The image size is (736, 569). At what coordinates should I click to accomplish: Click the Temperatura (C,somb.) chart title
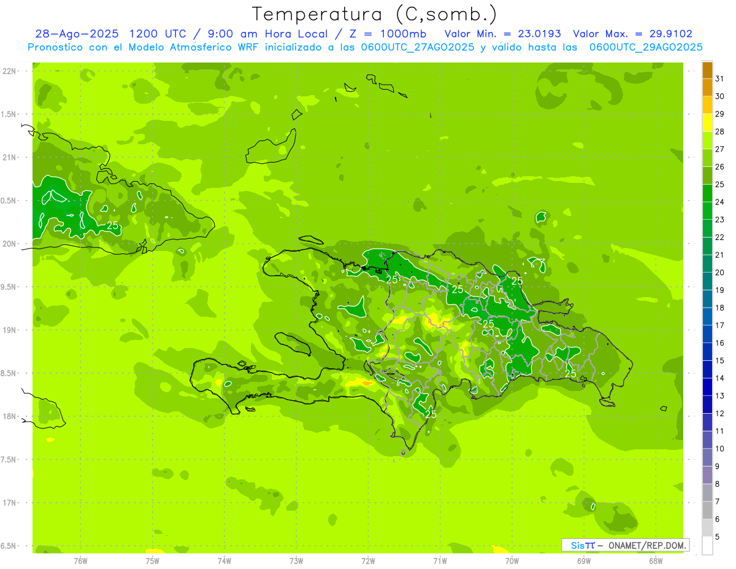click(374, 14)
